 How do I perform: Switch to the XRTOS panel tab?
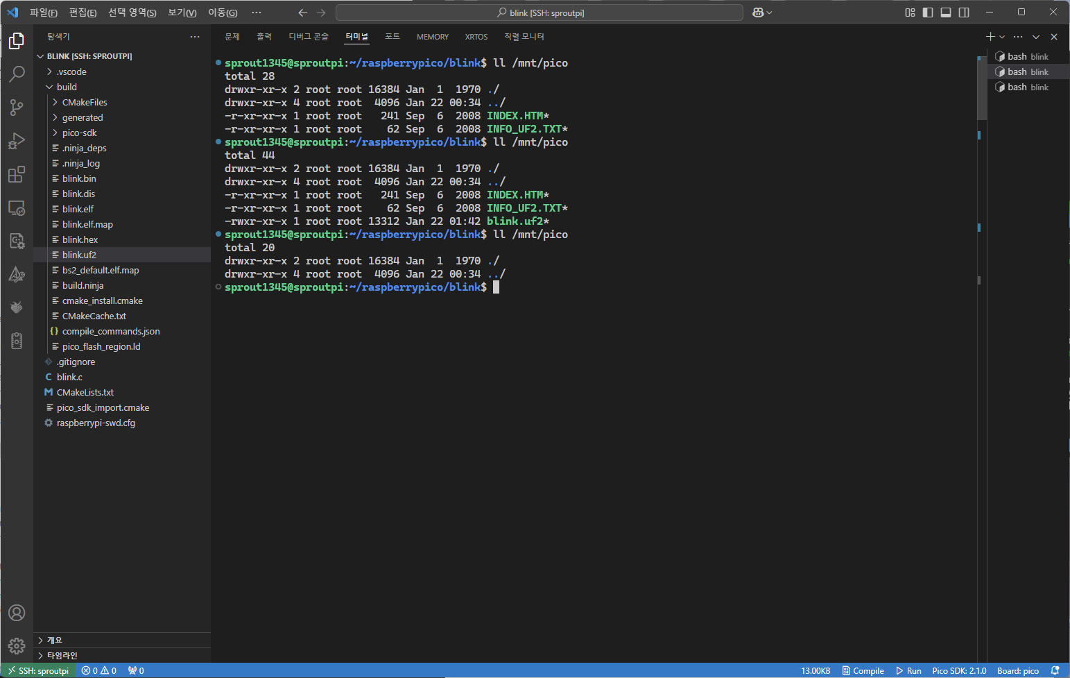[x=476, y=37]
